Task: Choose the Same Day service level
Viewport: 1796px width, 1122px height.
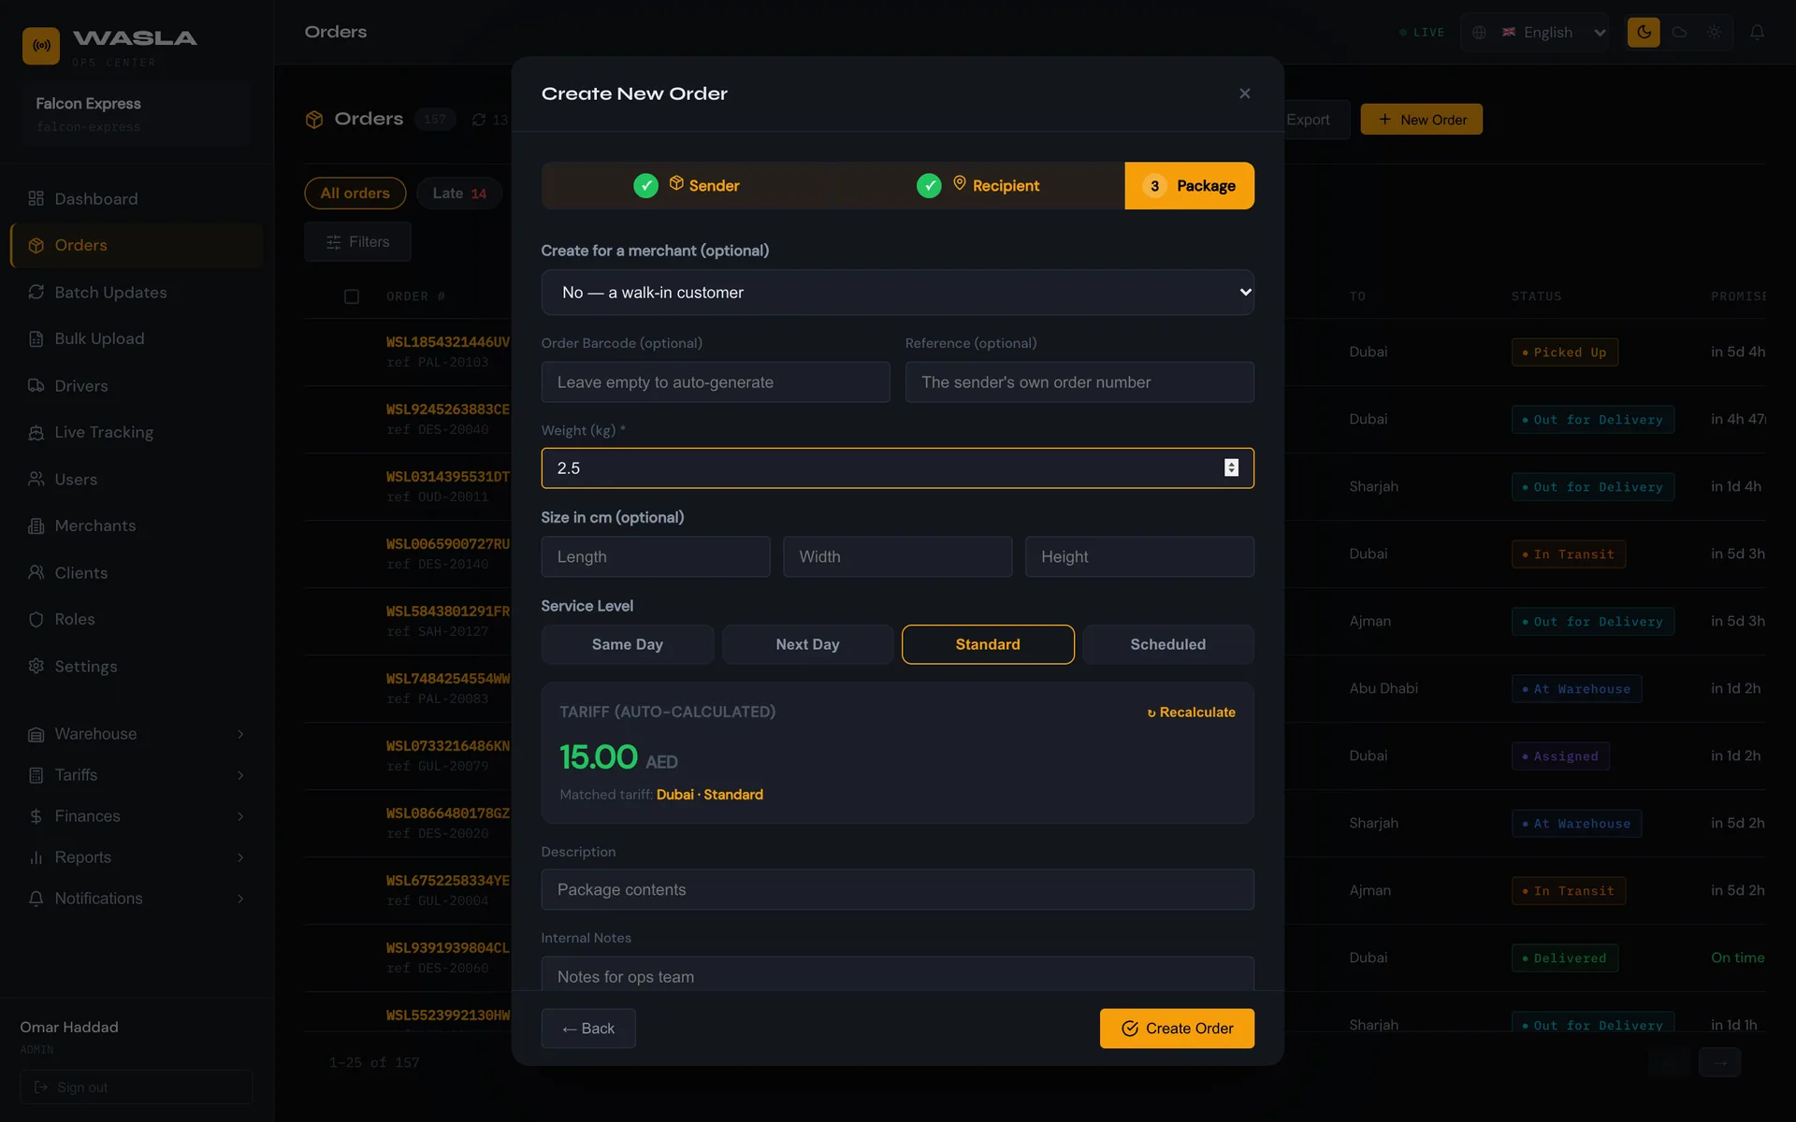Action: coord(628,644)
